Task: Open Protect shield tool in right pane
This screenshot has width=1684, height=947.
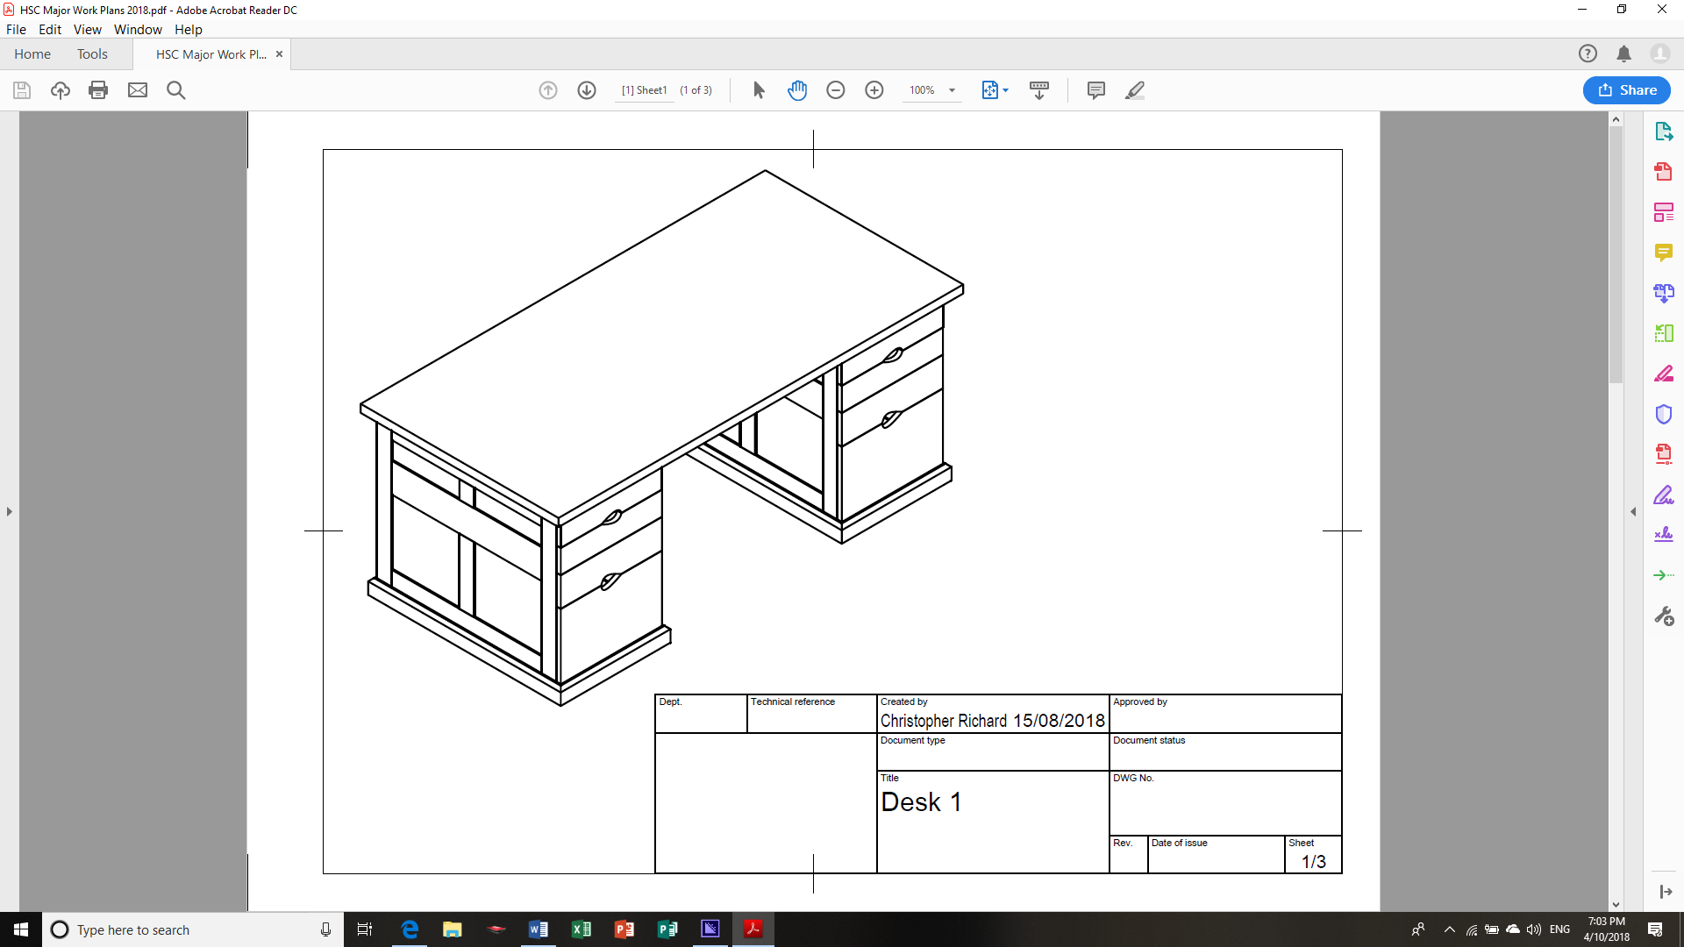Action: [x=1664, y=414]
